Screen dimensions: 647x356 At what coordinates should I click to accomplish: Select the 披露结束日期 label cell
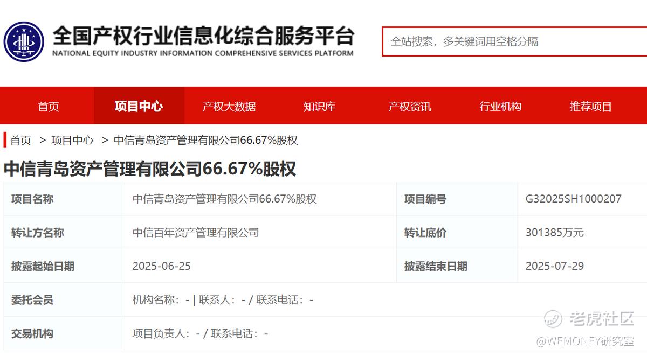tap(457, 266)
